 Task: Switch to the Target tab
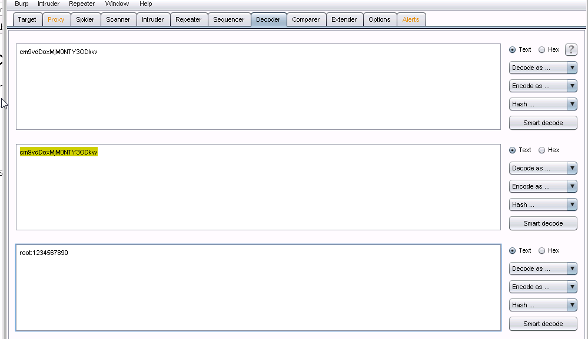coord(27,19)
